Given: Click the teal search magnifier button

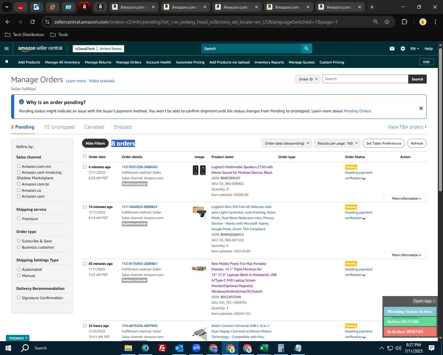Looking at the screenshot, I should click(x=306, y=49).
